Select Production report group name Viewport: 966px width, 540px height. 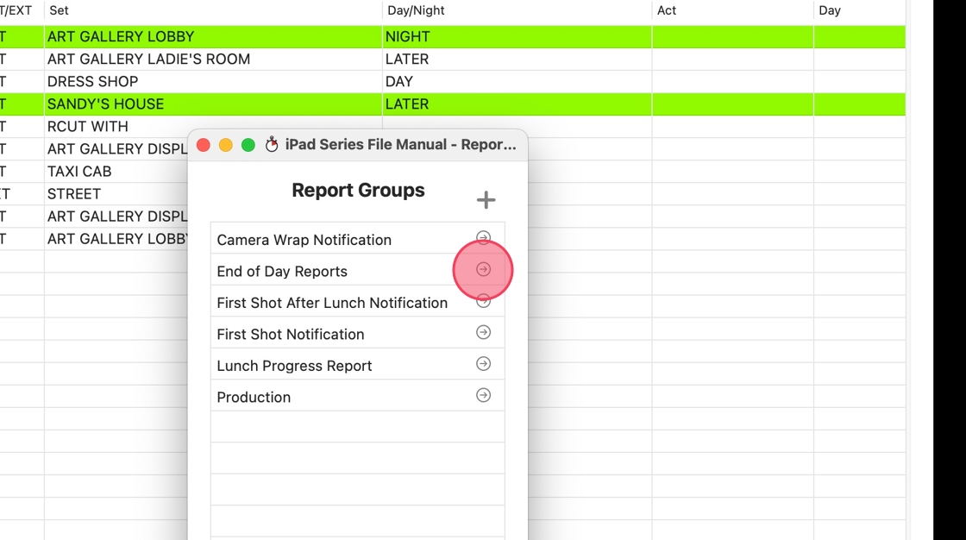point(254,397)
